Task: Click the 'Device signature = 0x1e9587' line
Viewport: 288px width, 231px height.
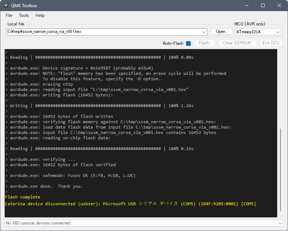Action: pyautogui.click(x=82, y=68)
